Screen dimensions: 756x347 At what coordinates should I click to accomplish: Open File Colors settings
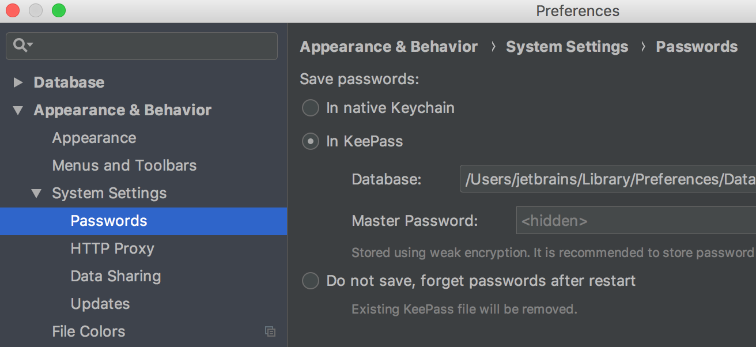click(89, 331)
